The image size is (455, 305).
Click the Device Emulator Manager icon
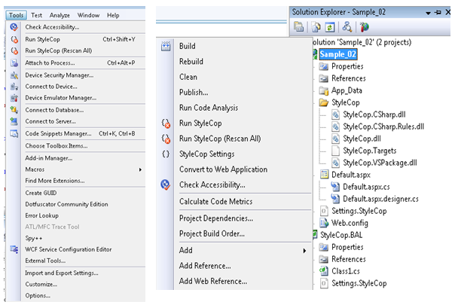[14, 98]
